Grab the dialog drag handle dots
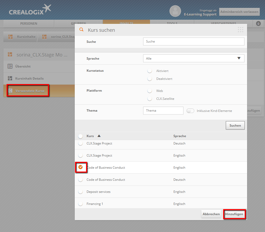This screenshot has height=232, width=265. click(240, 30)
